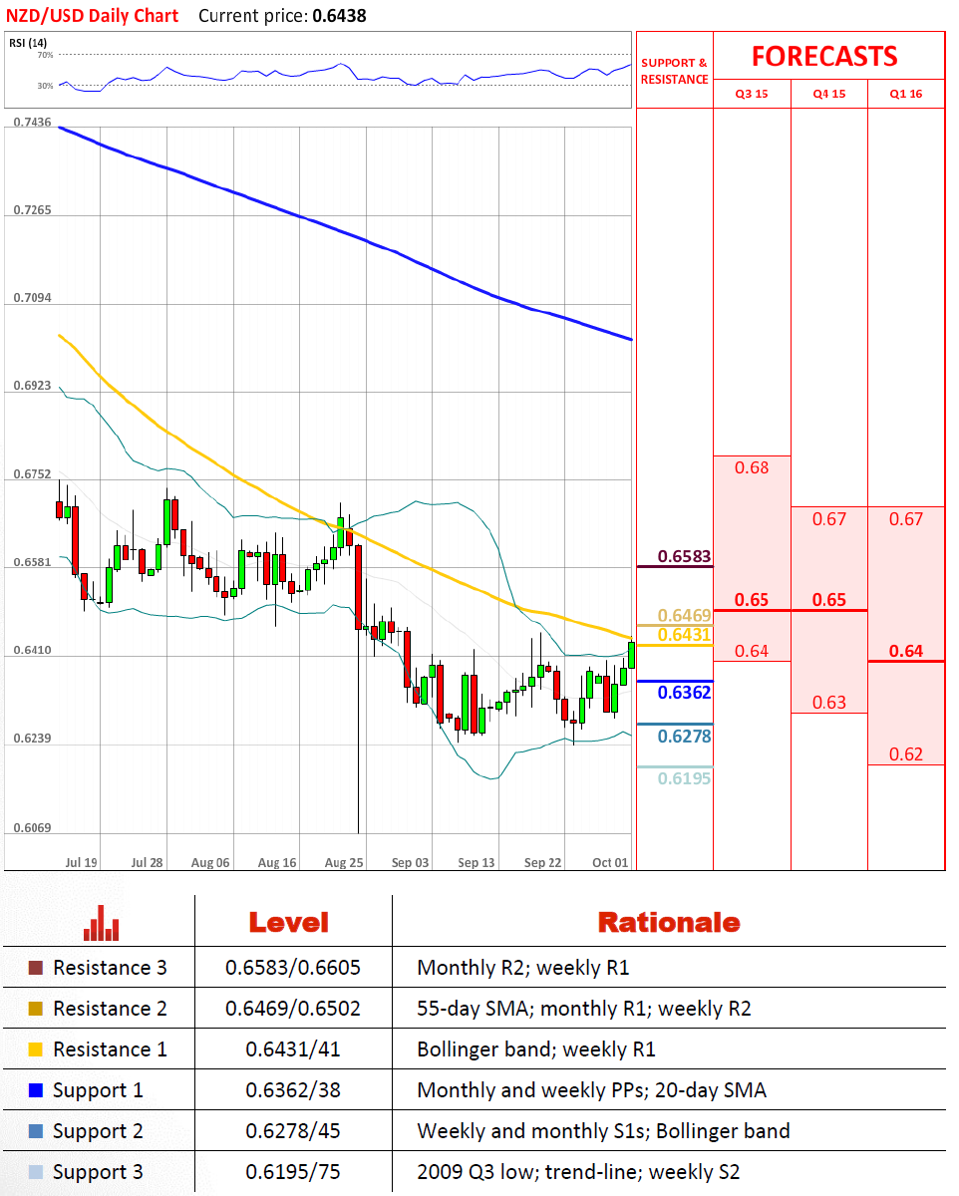959x1196 pixels.
Task: Click the NZD/USD Daily Chart title
Action: tap(94, 15)
